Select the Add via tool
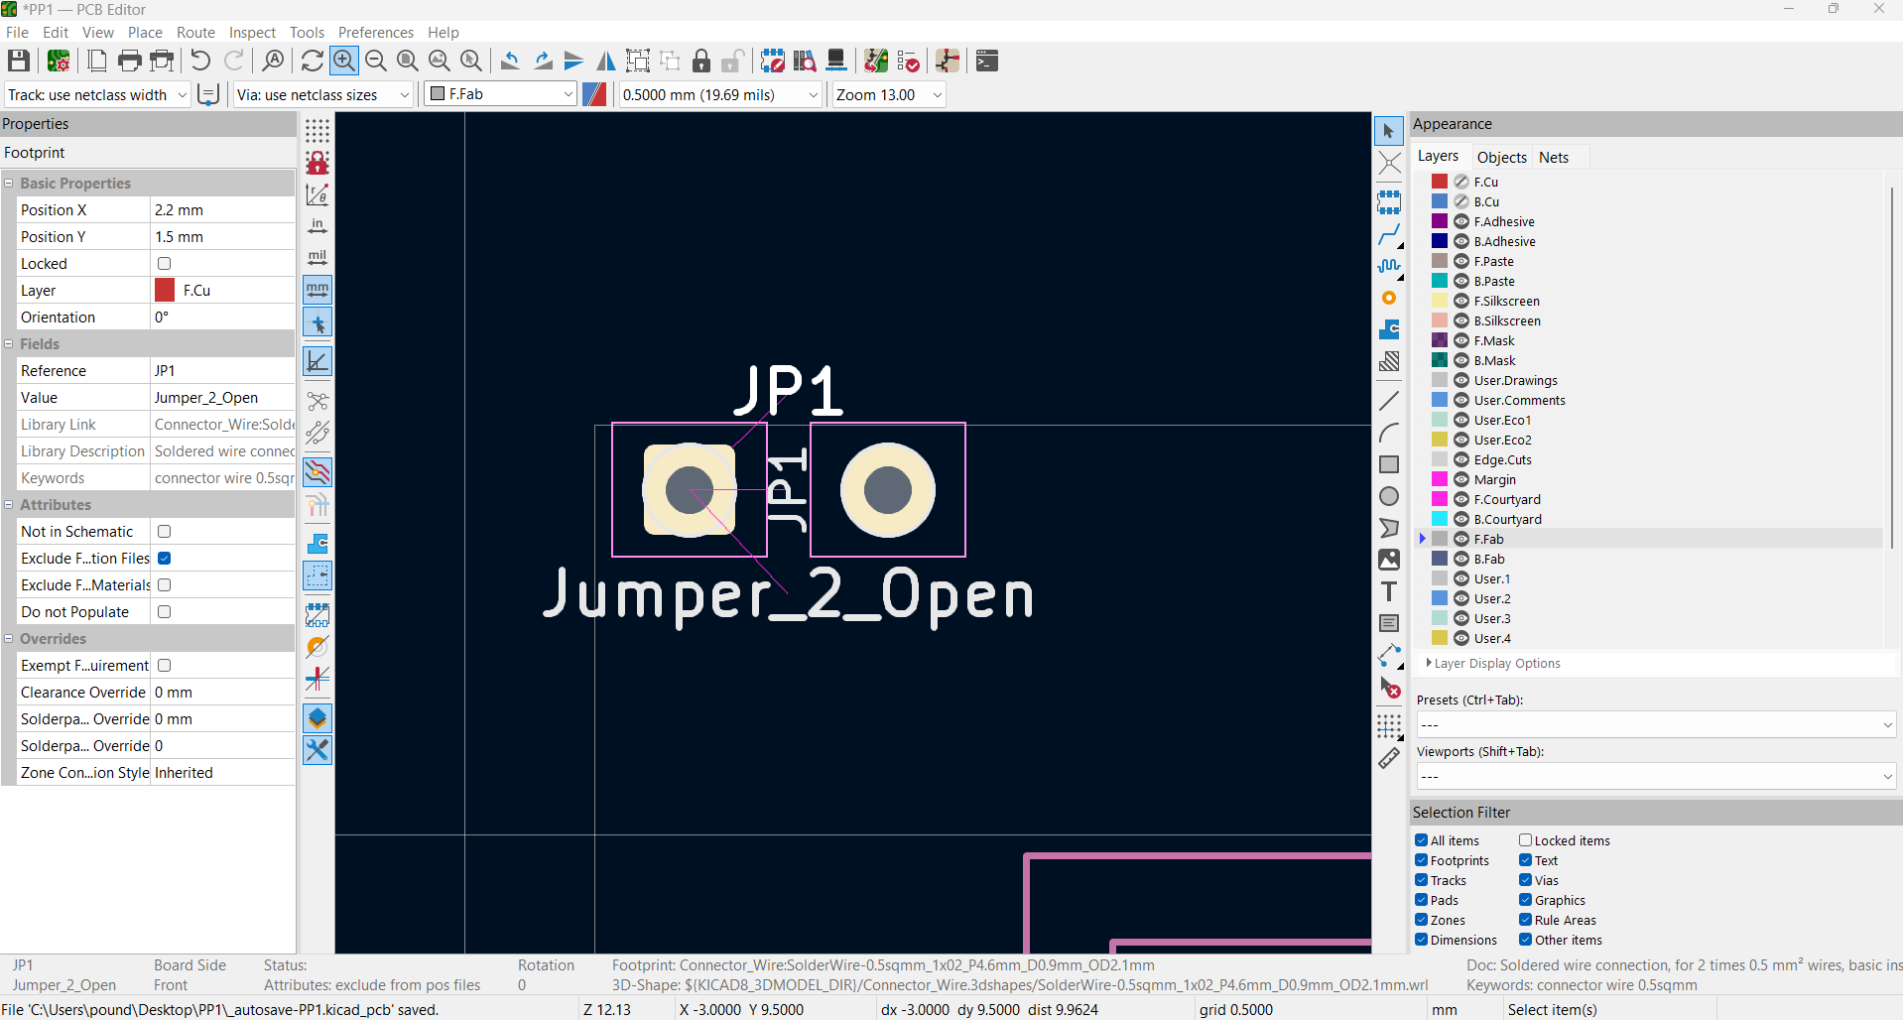 pos(1389,299)
